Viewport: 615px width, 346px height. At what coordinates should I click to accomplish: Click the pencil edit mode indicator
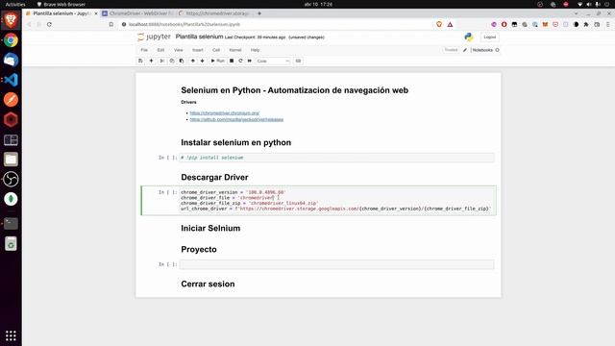[465, 50]
